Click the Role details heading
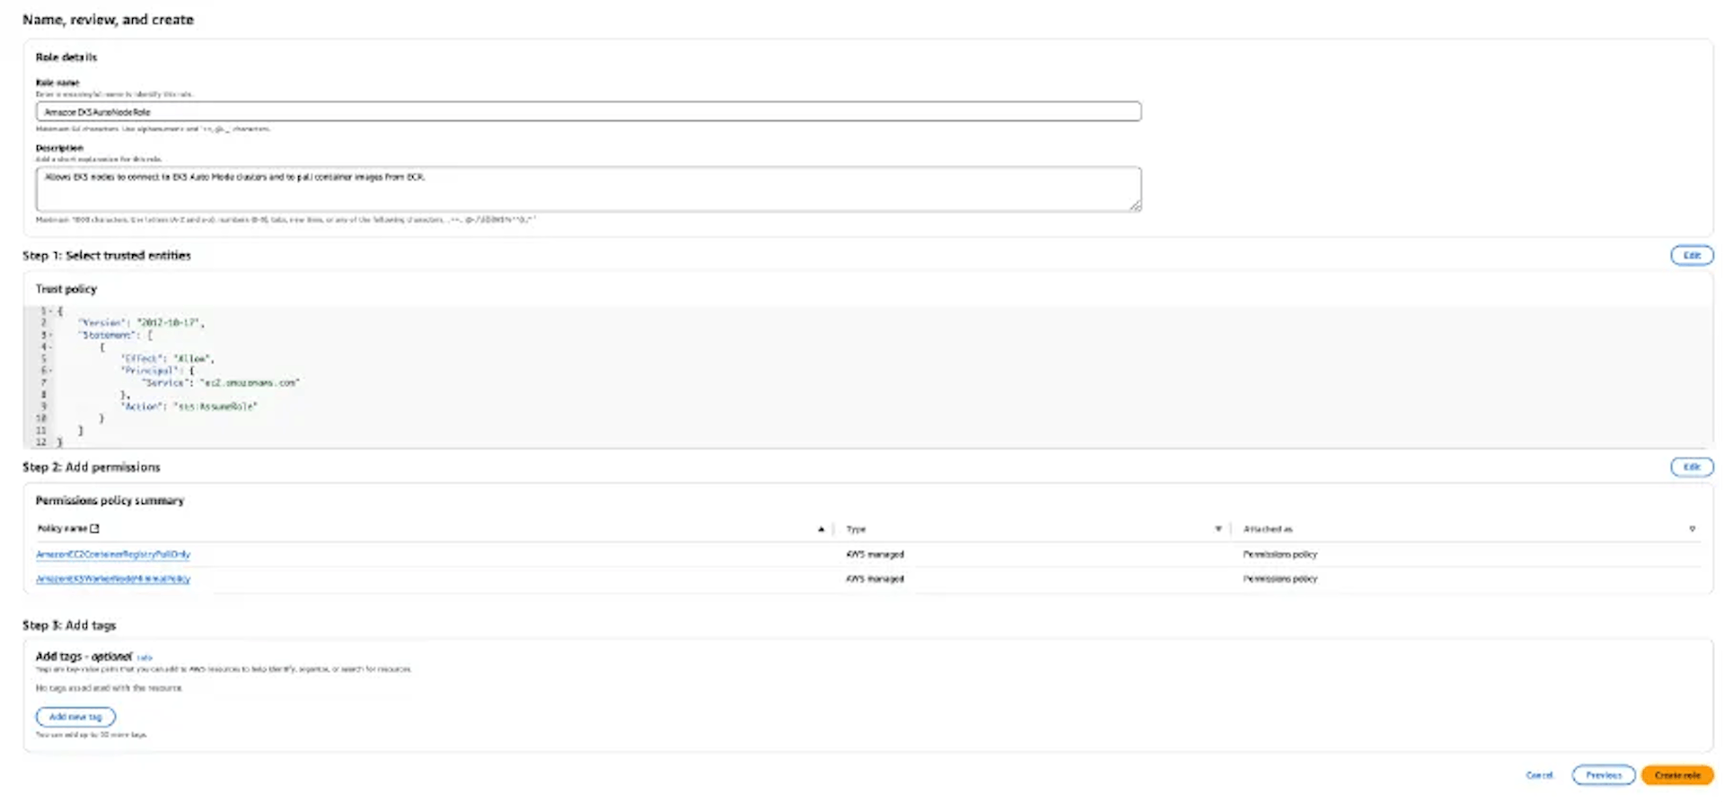This screenshot has width=1724, height=804. pos(66,57)
